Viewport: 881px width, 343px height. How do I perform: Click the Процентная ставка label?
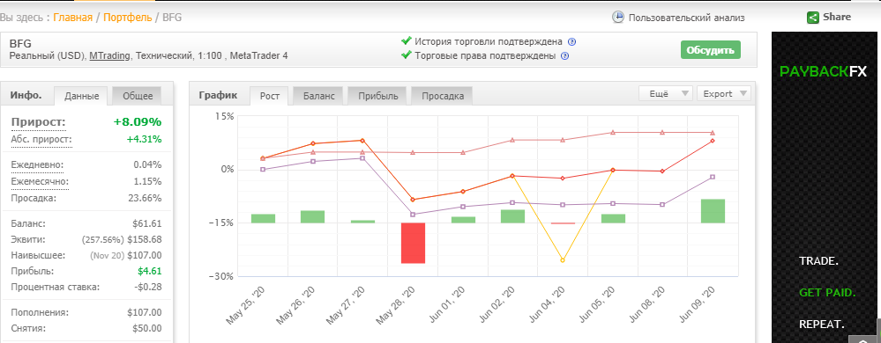pos(55,287)
